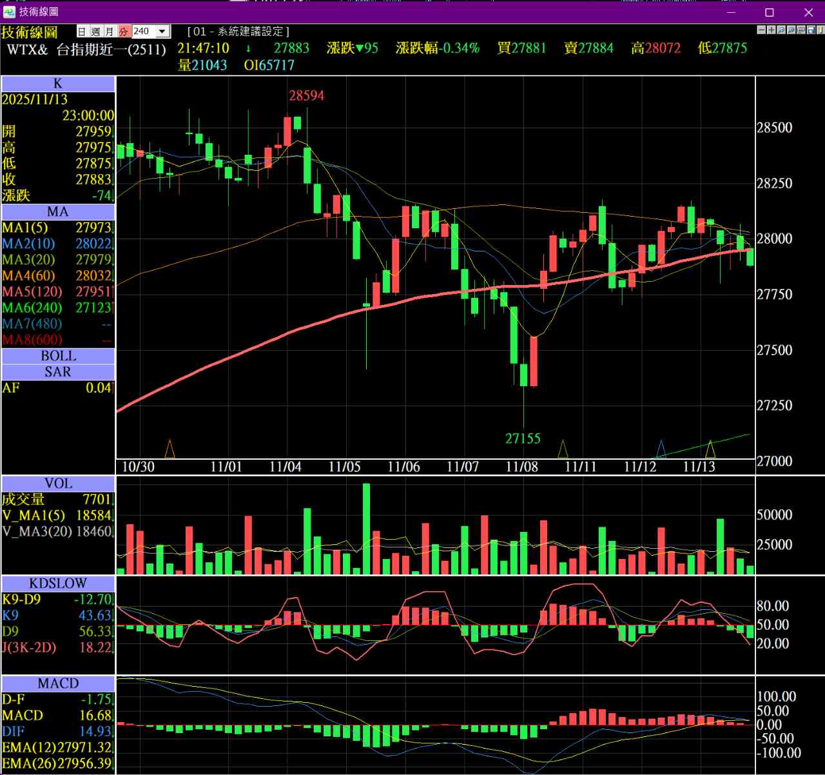Viewport: 825px width, 775px height.
Task: Click the 量21043 volume value
Action: coord(202,65)
